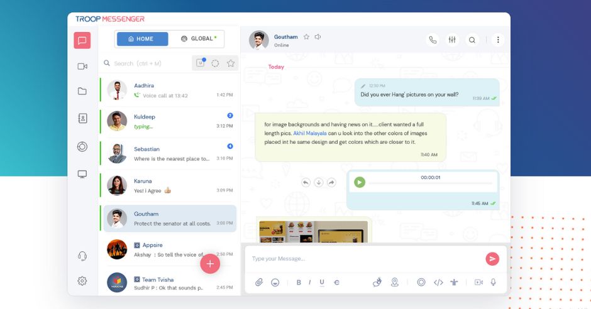Screen dimensions: 591x309
Task: Mark Goutham as favorite with star
Action: click(306, 37)
